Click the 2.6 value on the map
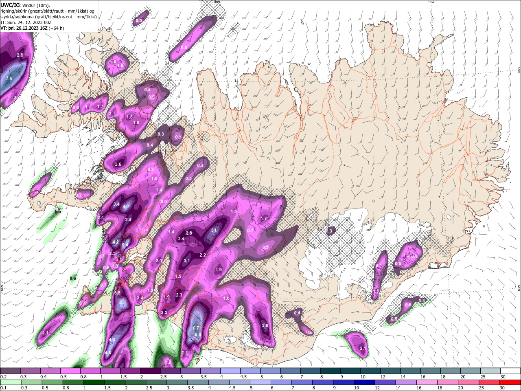The height and width of the screenshot is (391, 521). click(x=118, y=165)
